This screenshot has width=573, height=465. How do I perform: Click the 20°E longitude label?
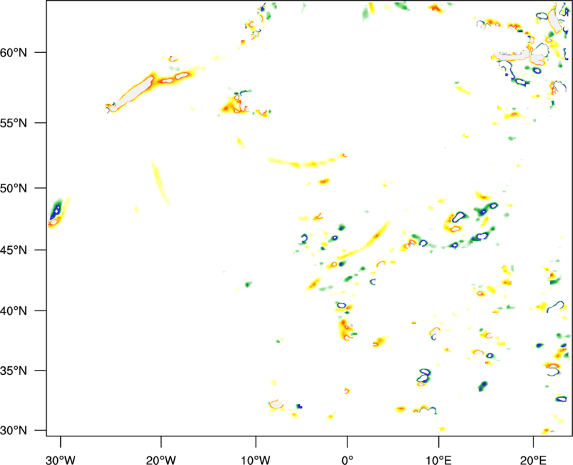(x=533, y=460)
